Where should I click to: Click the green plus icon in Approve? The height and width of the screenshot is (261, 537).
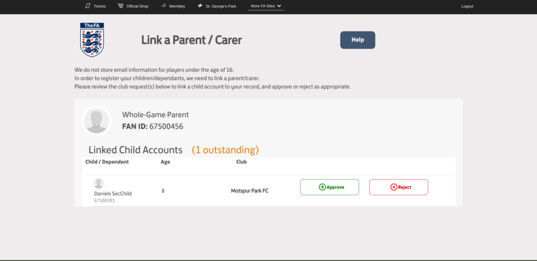(322, 187)
